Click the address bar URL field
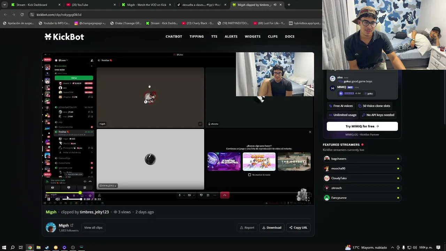Screen dimensions: 446x251 [174, 15]
